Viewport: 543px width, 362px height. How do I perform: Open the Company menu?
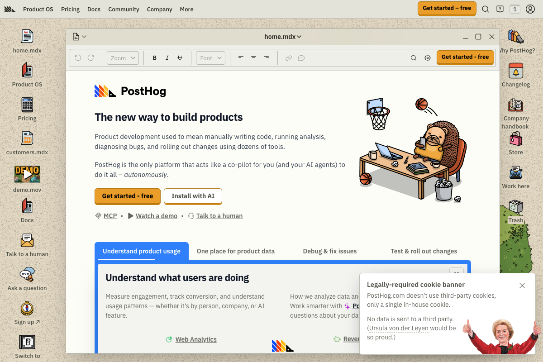[x=159, y=9]
